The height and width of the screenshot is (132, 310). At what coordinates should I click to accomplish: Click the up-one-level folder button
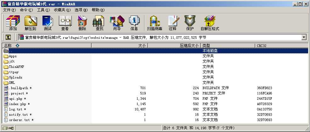pyautogui.click(x=8, y=37)
